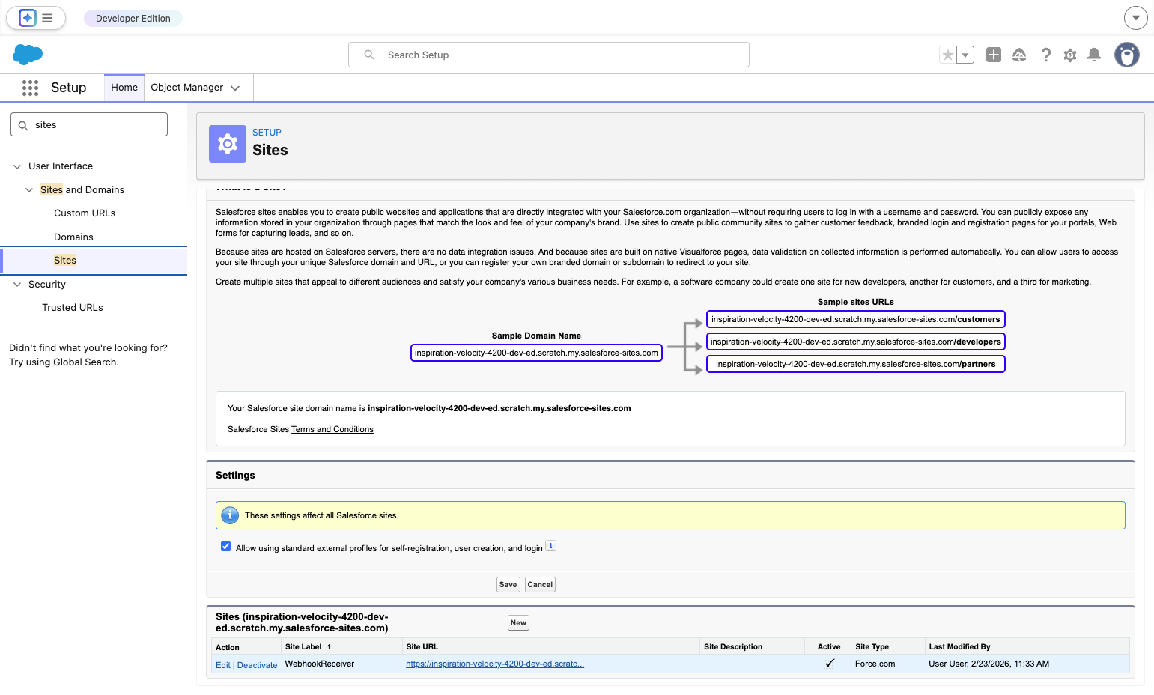Click the hamburger menu icon at top left
The width and height of the screenshot is (1154, 695).
click(x=47, y=18)
